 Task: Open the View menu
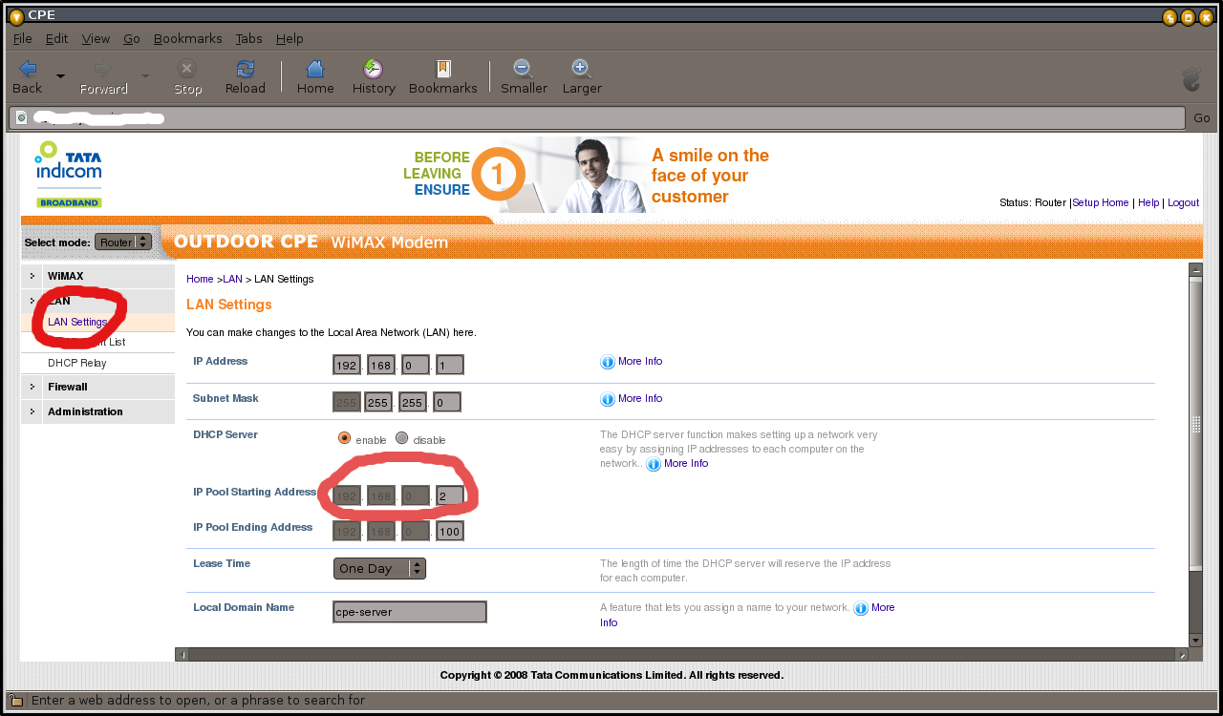(96, 38)
